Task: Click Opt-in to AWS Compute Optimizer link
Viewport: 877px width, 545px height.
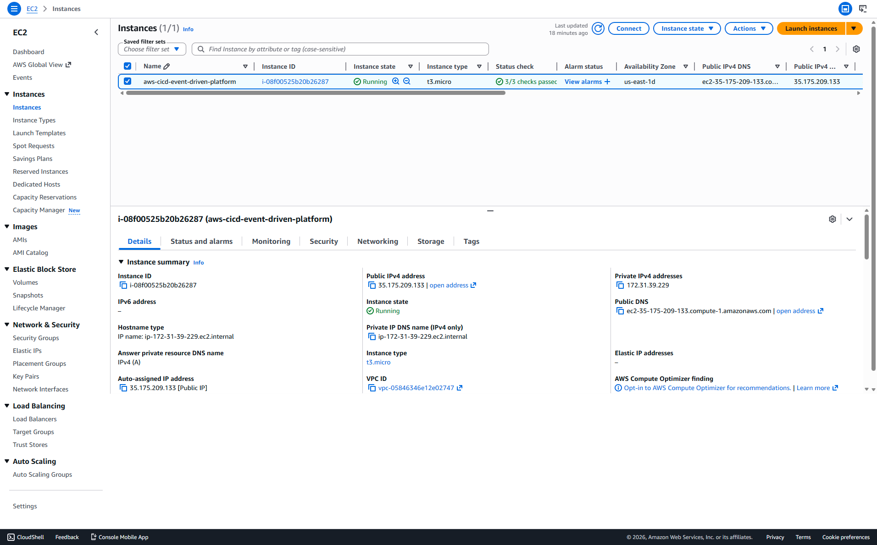Action: (707, 388)
